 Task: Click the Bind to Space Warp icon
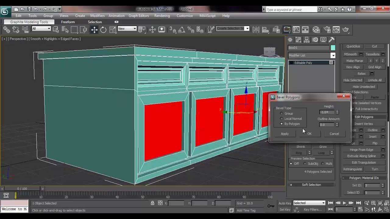click(25, 30)
